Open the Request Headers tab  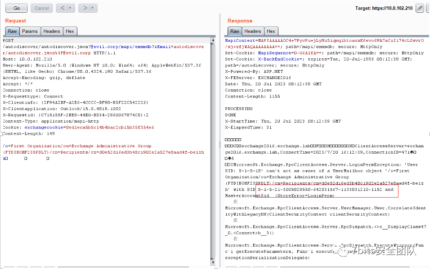tap(52, 31)
